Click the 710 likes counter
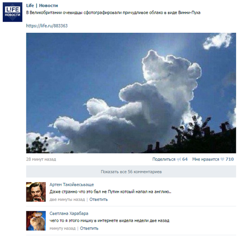 [x=230, y=159]
